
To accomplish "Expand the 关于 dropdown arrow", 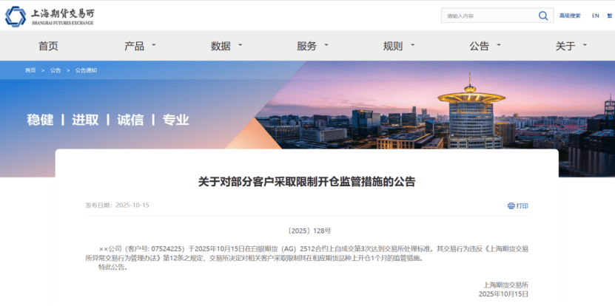I will pyautogui.click(x=585, y=45).
